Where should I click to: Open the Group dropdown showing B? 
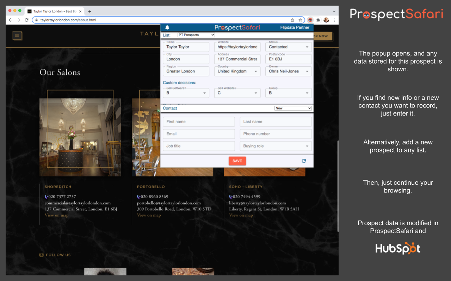coord(288,93)
